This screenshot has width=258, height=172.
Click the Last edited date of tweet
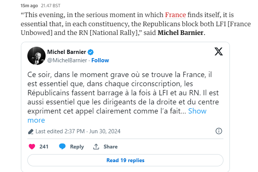click(x=78, y=131)
